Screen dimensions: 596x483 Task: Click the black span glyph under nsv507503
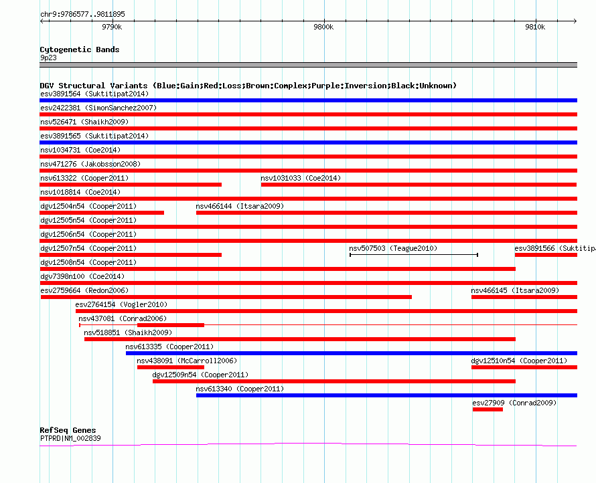pos(414,255)
